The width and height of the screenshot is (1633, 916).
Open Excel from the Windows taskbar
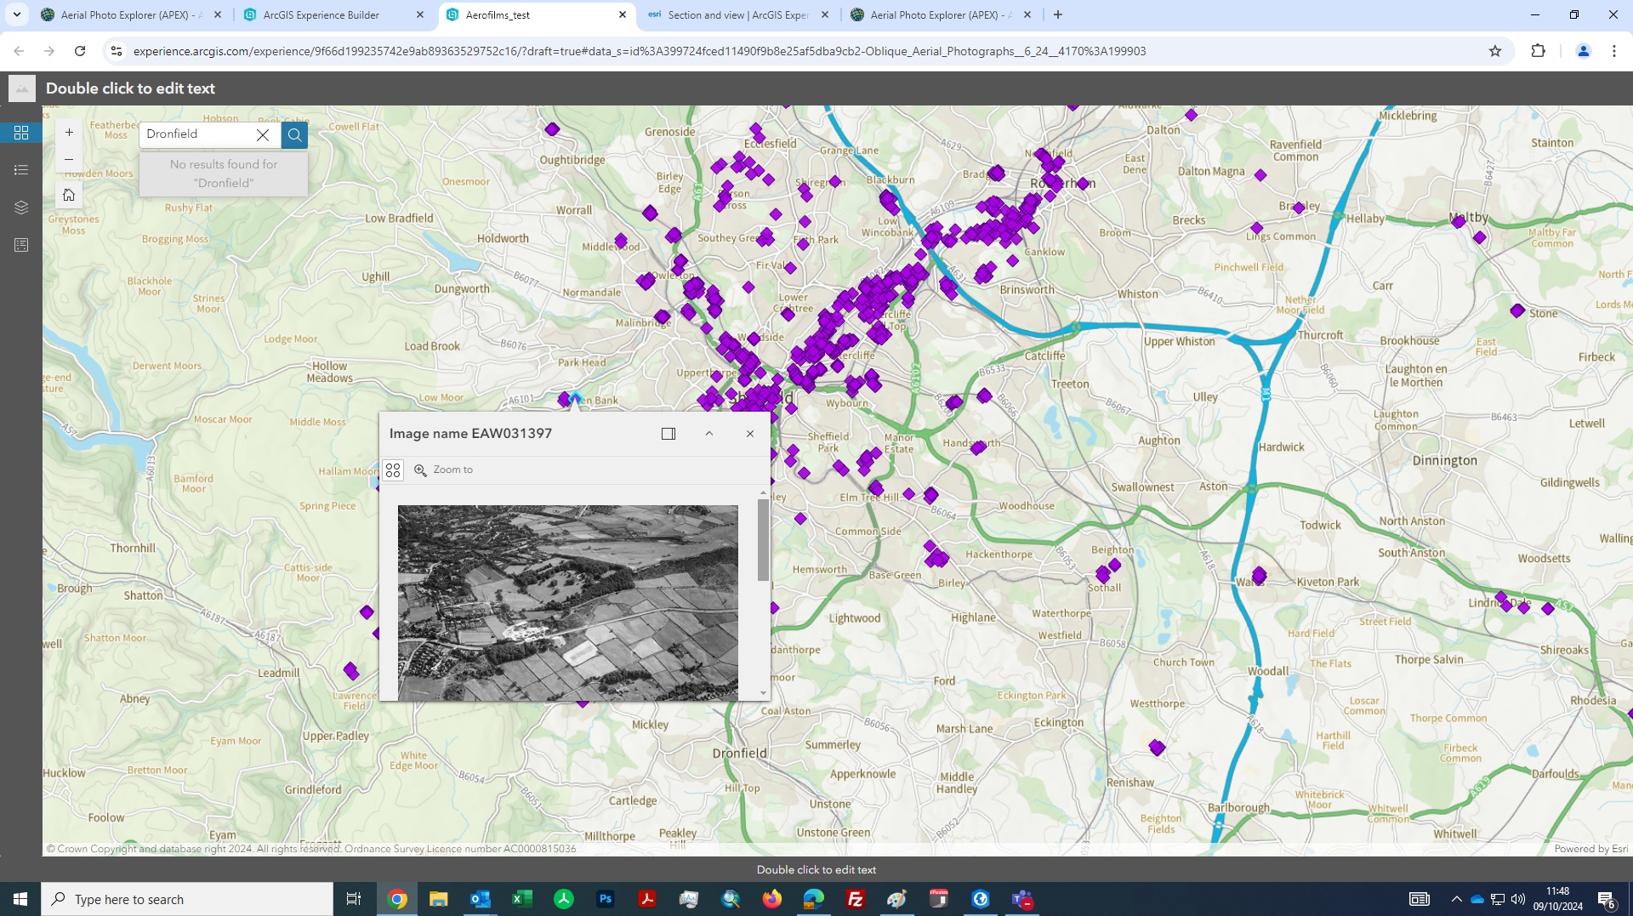521,899
